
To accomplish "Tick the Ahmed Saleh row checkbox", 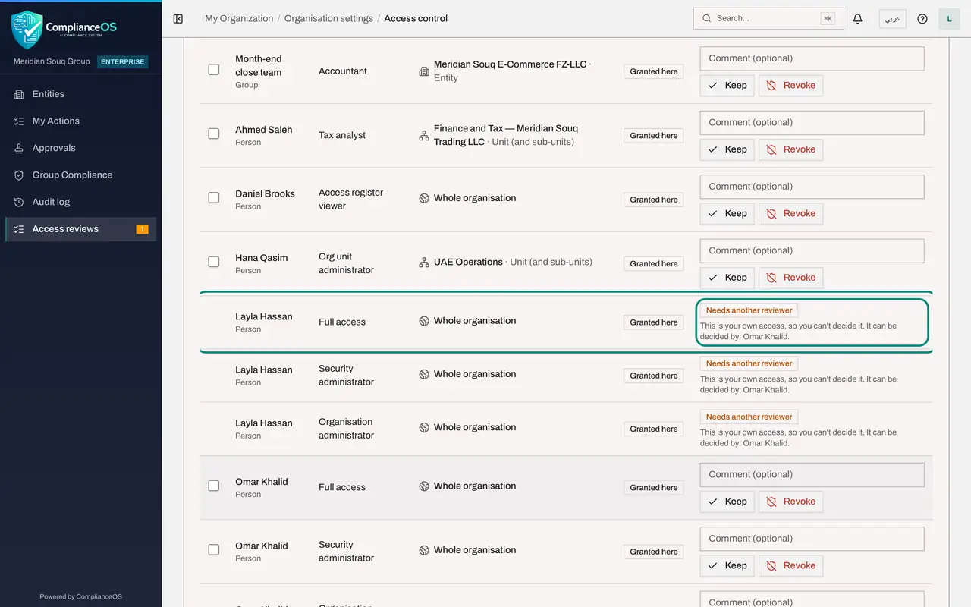I will [214, 134].
